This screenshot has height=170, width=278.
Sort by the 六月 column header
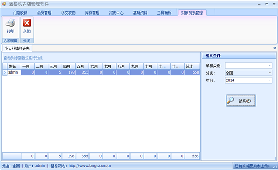(96, 66)
